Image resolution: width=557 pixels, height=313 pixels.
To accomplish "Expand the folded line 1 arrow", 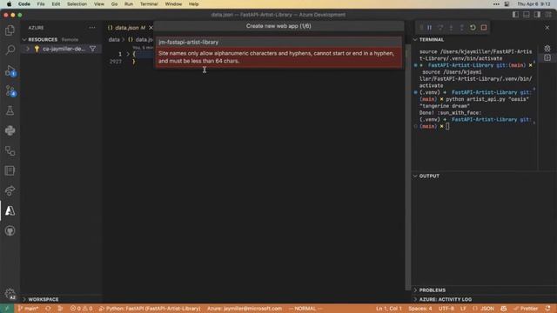I will pos(128,54).
